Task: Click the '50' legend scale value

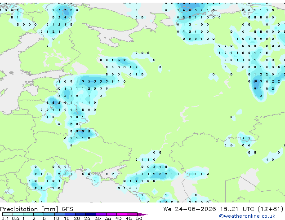Action: [x=139, y=218]
